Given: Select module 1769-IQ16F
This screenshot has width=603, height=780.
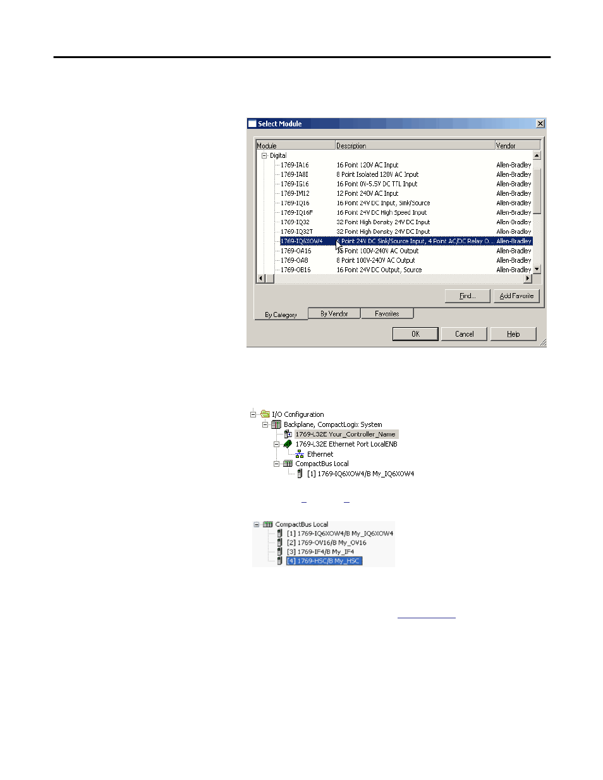Looking at the screenshot, I should (296, 212).
